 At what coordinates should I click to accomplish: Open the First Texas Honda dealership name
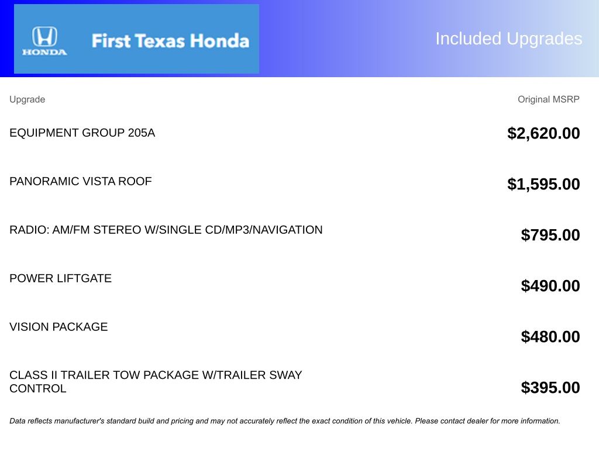[x=170, y=41]
